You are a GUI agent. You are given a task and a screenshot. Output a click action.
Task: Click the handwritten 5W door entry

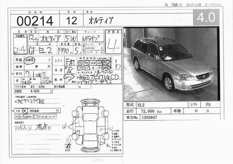pos(71,38)
